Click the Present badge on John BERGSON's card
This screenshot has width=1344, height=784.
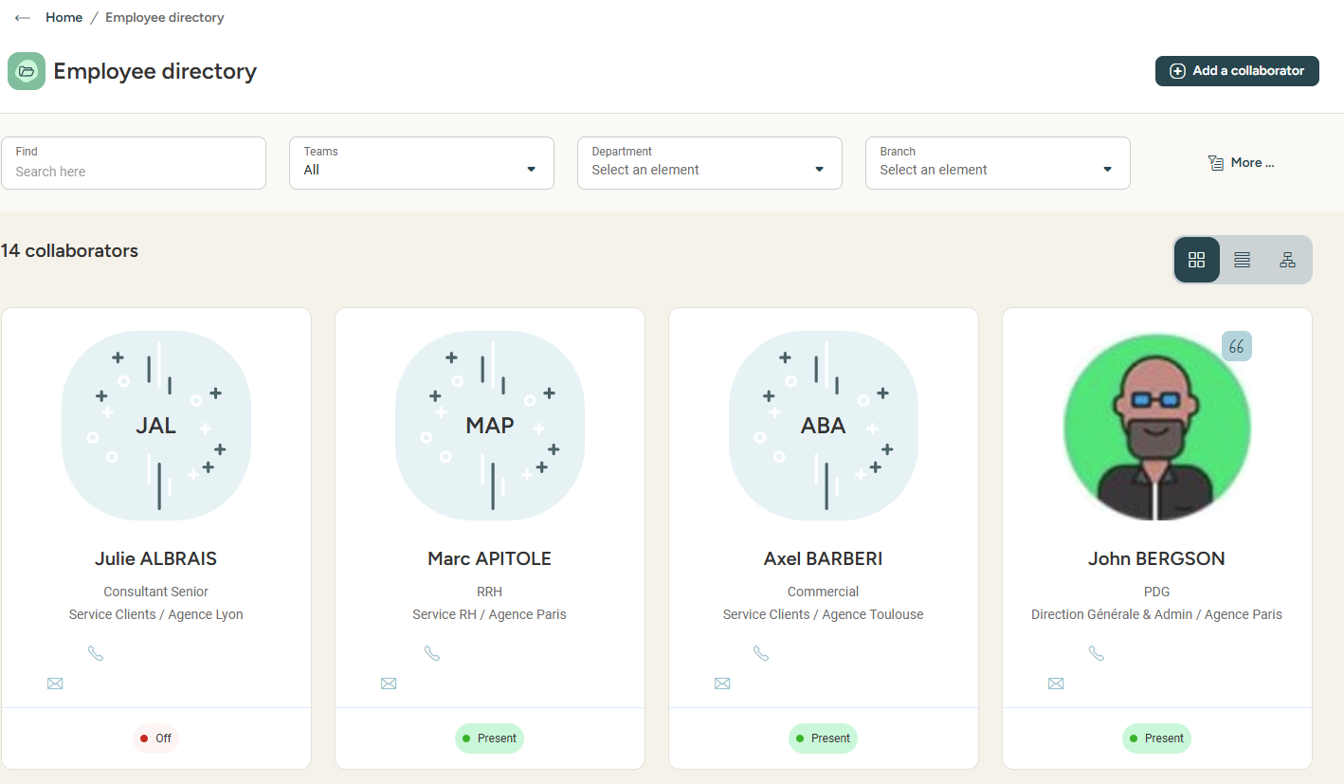pyautogui.click(x=1157, y=738)
